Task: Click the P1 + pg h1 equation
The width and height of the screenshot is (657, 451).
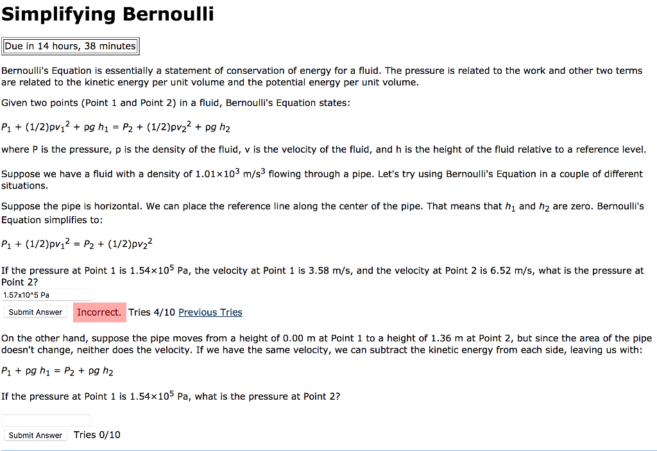Action: point(58,371)
